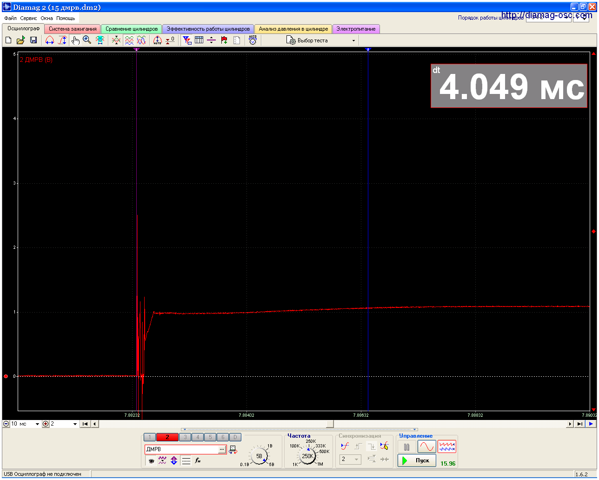This screenshot has width=599, height=480.
Task: Jump to end of the recording
Action: [x=579, y=424]
